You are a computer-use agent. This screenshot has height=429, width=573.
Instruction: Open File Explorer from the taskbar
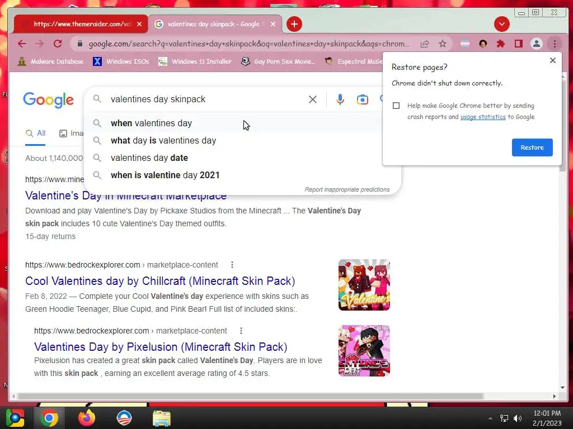coord(162,418)
